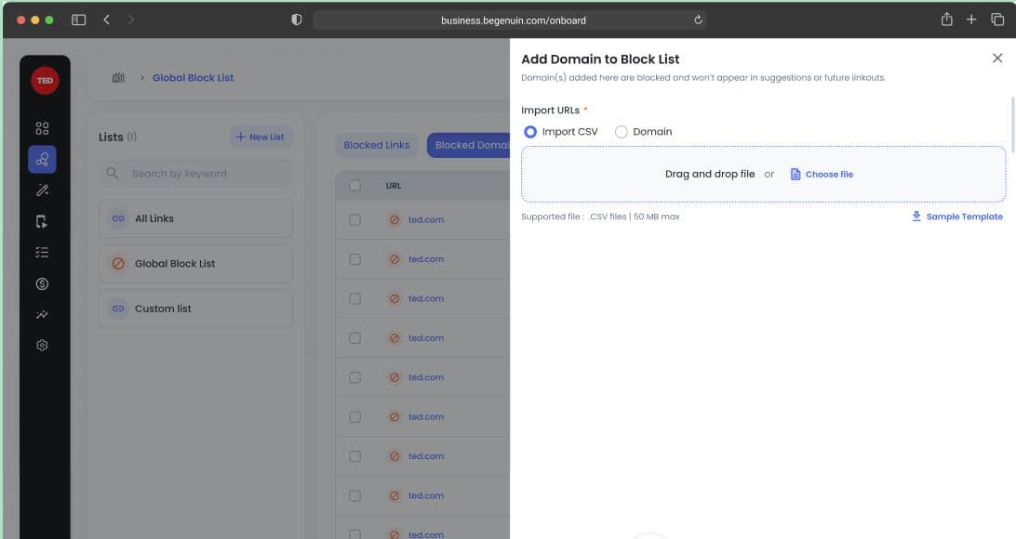Viewport: 1016px width, 539px height.
Task: Open a new browser tab with plus icon
Action: 971,20
